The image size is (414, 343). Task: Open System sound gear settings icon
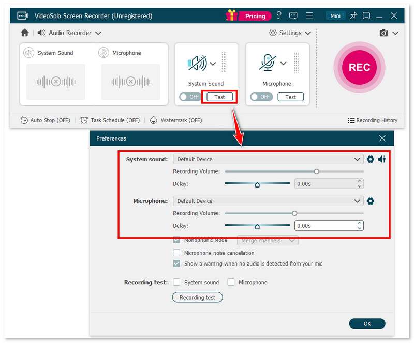coord(371,159)
